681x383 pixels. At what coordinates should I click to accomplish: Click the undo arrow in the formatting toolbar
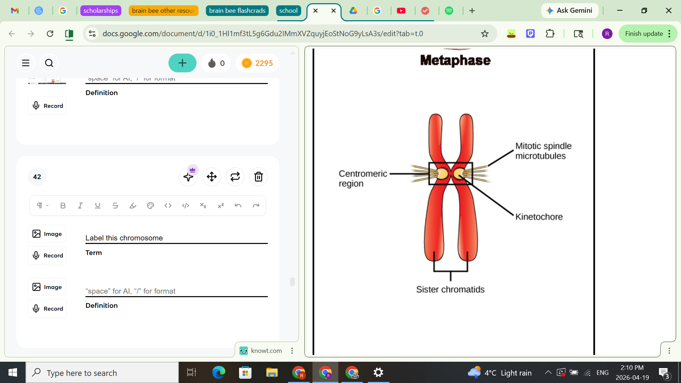pos(238,205)
